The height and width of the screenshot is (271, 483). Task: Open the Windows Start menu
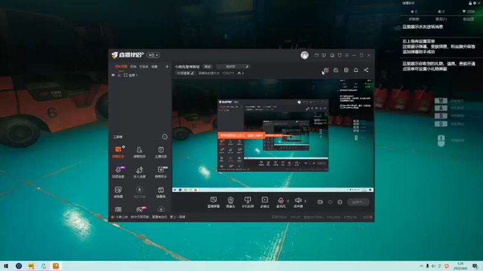point(6,266)
